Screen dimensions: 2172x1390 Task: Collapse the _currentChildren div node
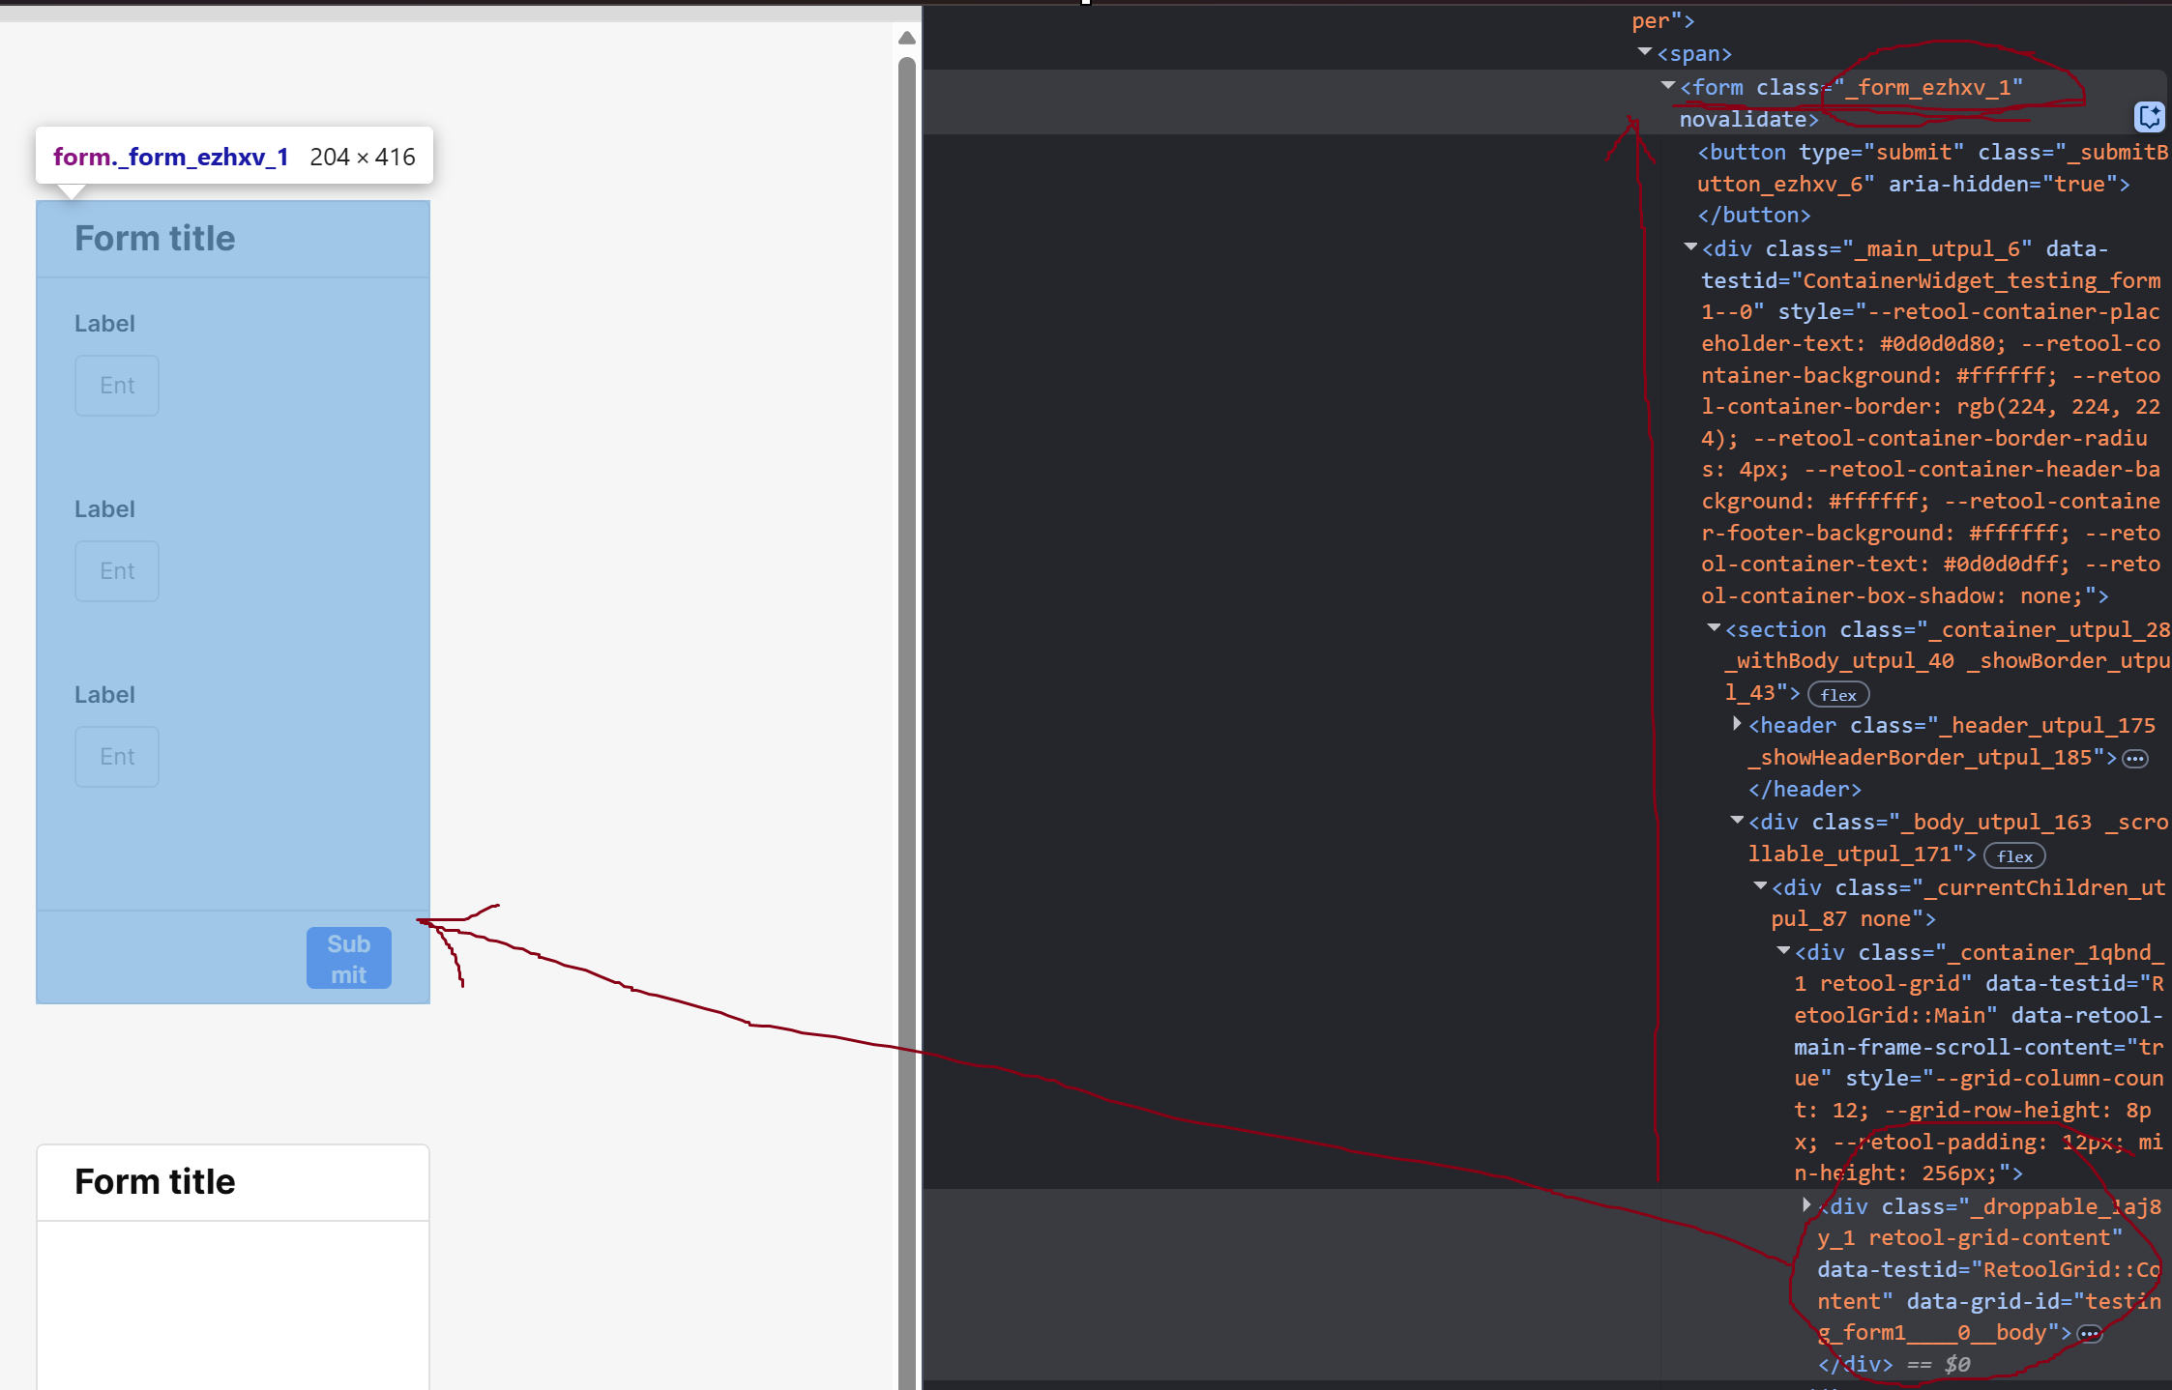pos(1760,886)
